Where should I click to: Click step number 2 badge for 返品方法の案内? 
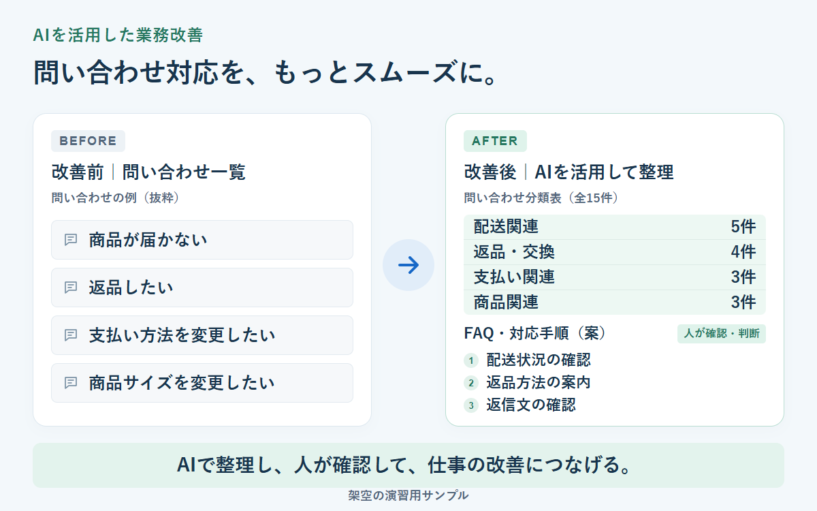tap(471, 383)
